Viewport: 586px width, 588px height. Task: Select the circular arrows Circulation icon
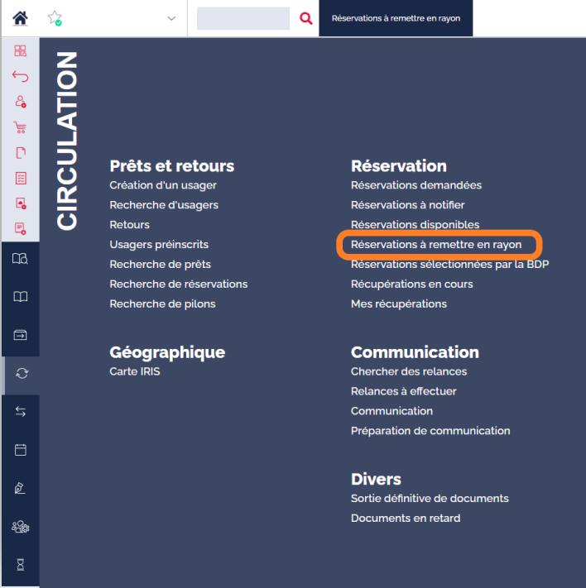coord(22,373)
